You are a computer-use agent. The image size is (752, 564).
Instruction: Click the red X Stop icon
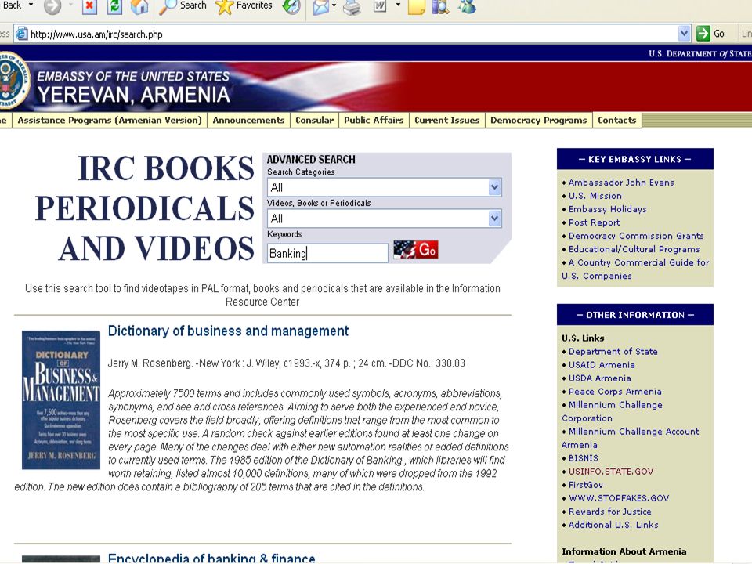pyautogui.click(x=89, y=6)
